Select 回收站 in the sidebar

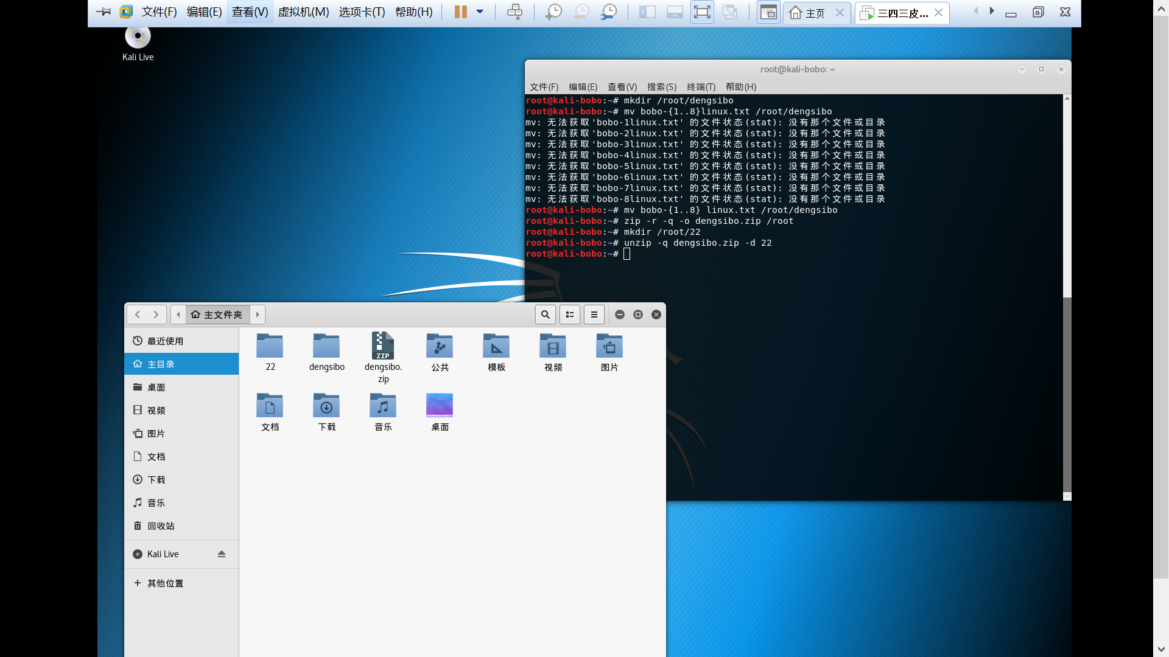tap(161, 526)
